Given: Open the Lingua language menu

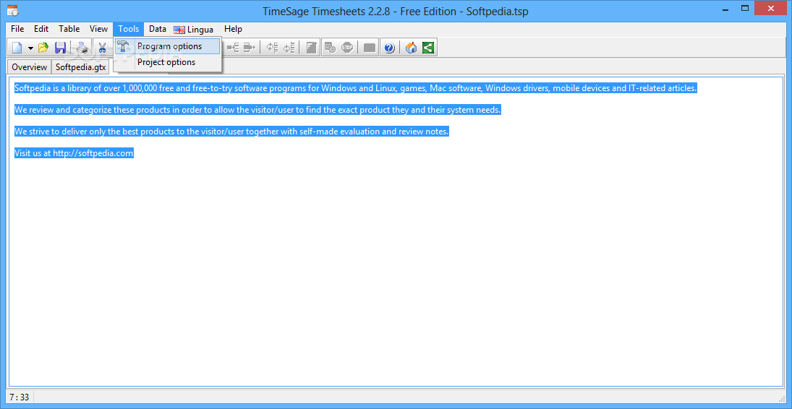Looking at the screenshot, I should [x=193, y=30].
